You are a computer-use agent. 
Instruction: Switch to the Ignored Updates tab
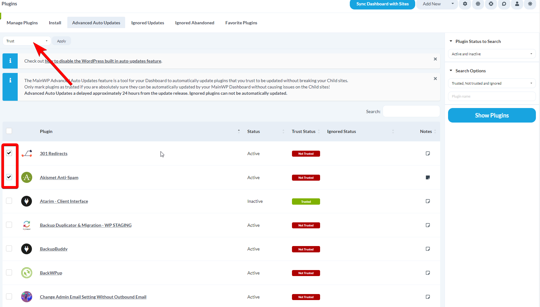[x=148, y=22]
